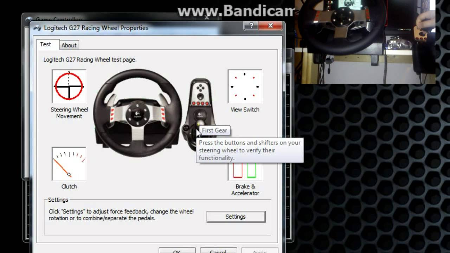Viewport: 450px width, 253px height.
Task: Click the Steering Wheel Movement indicator
Action: (69, 86)
